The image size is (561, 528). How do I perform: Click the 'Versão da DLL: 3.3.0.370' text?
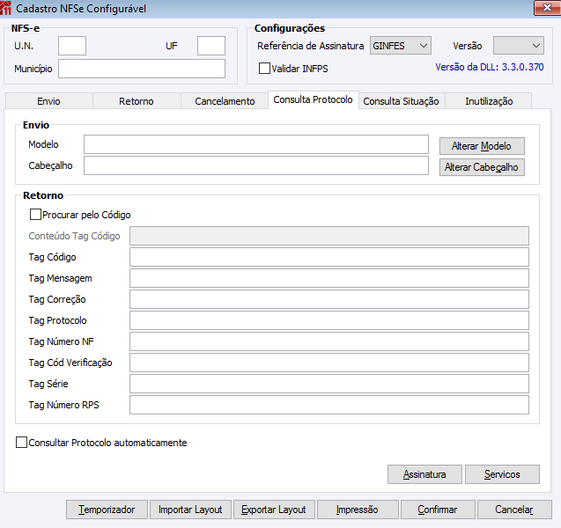(490, 67)
